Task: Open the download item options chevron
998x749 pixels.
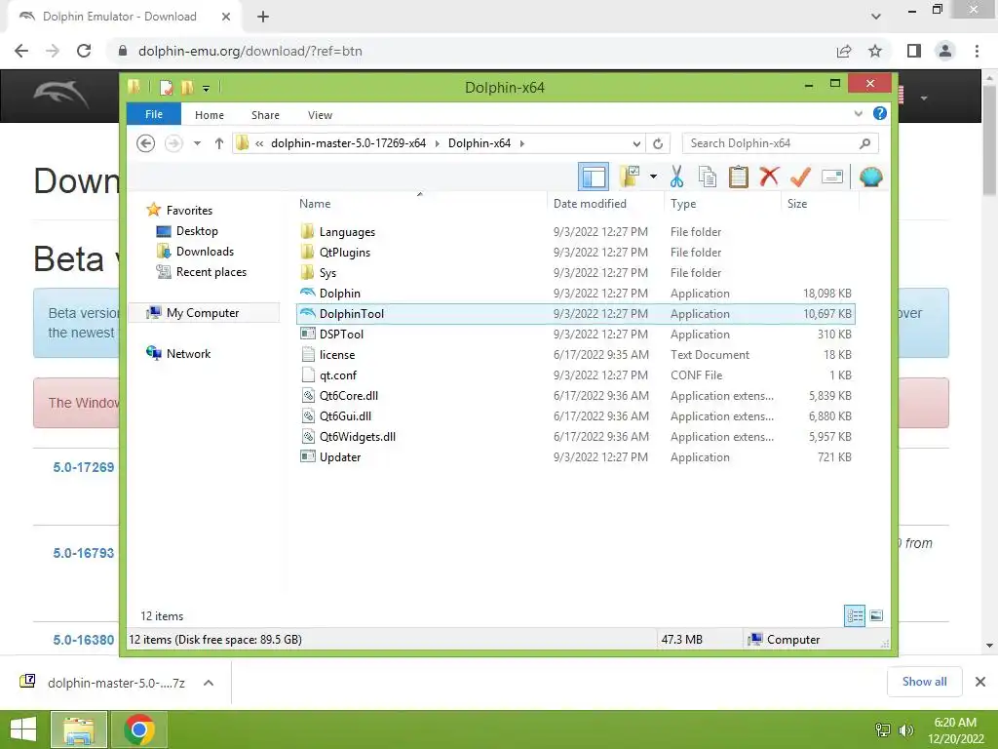Action: point(209,683)
